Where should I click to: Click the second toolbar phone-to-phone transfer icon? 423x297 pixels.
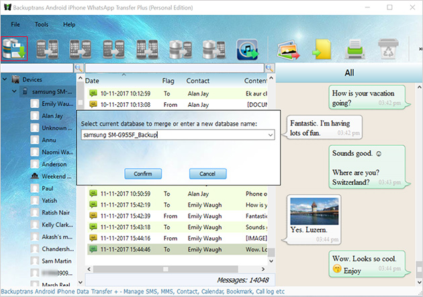81,49
